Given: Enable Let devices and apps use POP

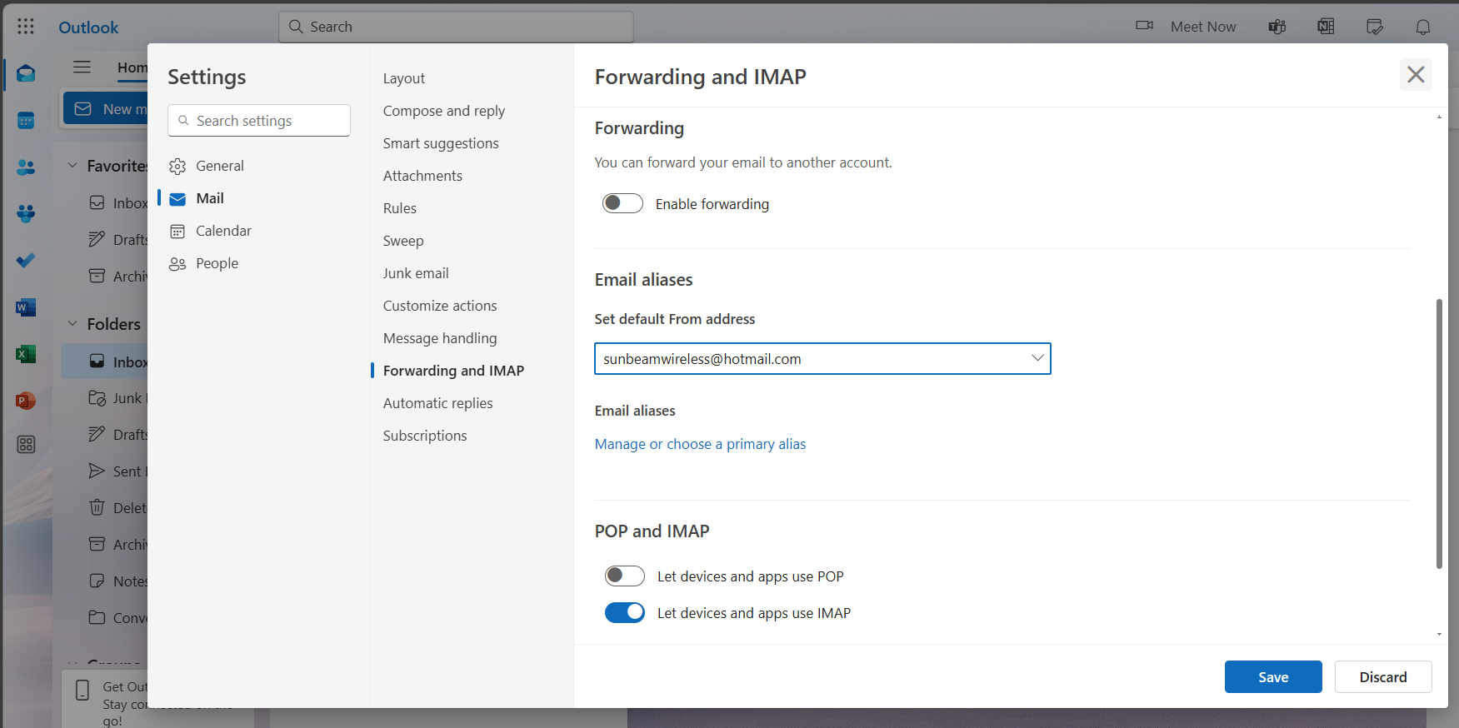Looking at the screenshot, I should (625, 576).
